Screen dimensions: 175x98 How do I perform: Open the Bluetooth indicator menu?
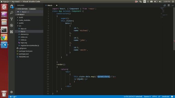[x=148, y=2]
